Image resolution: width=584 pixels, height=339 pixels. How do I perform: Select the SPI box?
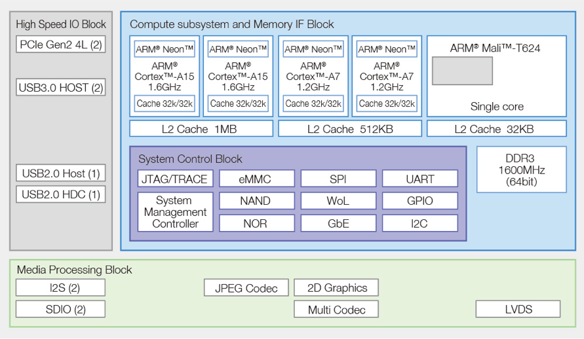pyautogui.click(x=338, y=179)
